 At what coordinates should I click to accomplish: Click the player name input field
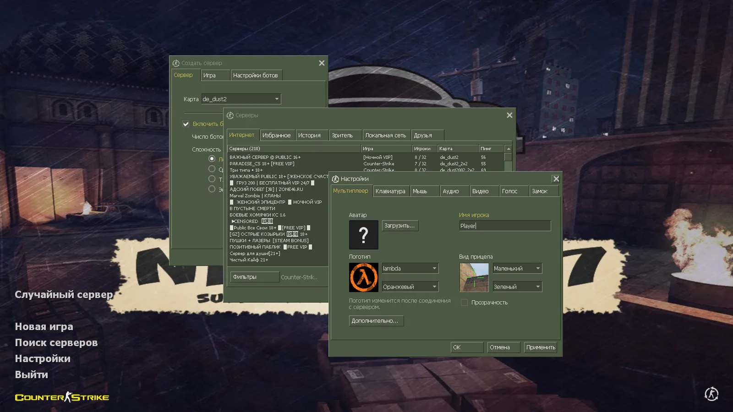[x=505, y=226]
